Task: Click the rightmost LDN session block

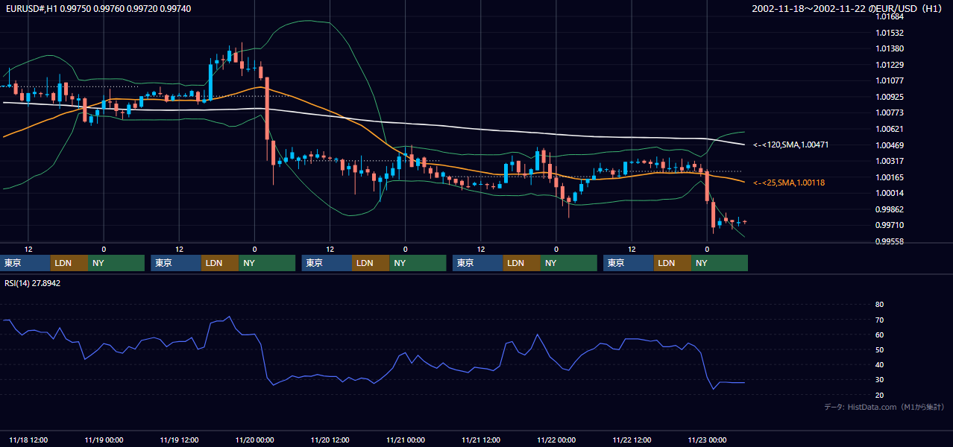Action: 673,263
